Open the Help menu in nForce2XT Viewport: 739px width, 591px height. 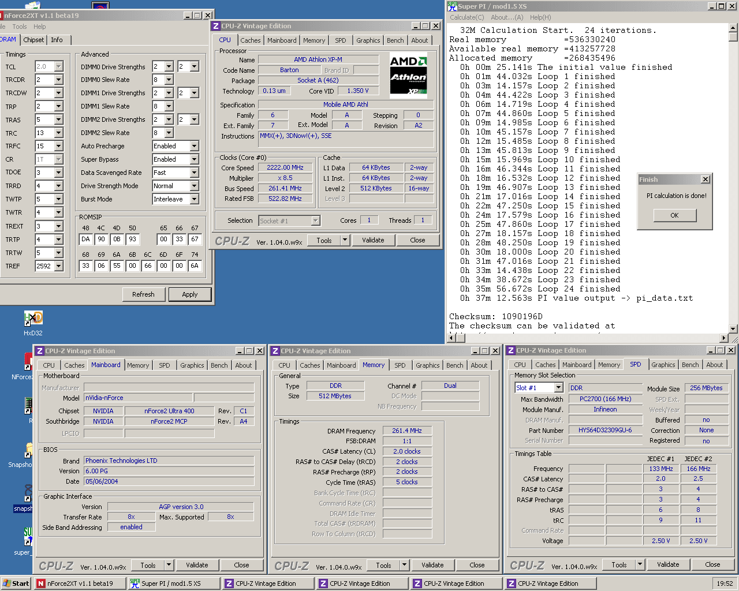pos(40,27)
